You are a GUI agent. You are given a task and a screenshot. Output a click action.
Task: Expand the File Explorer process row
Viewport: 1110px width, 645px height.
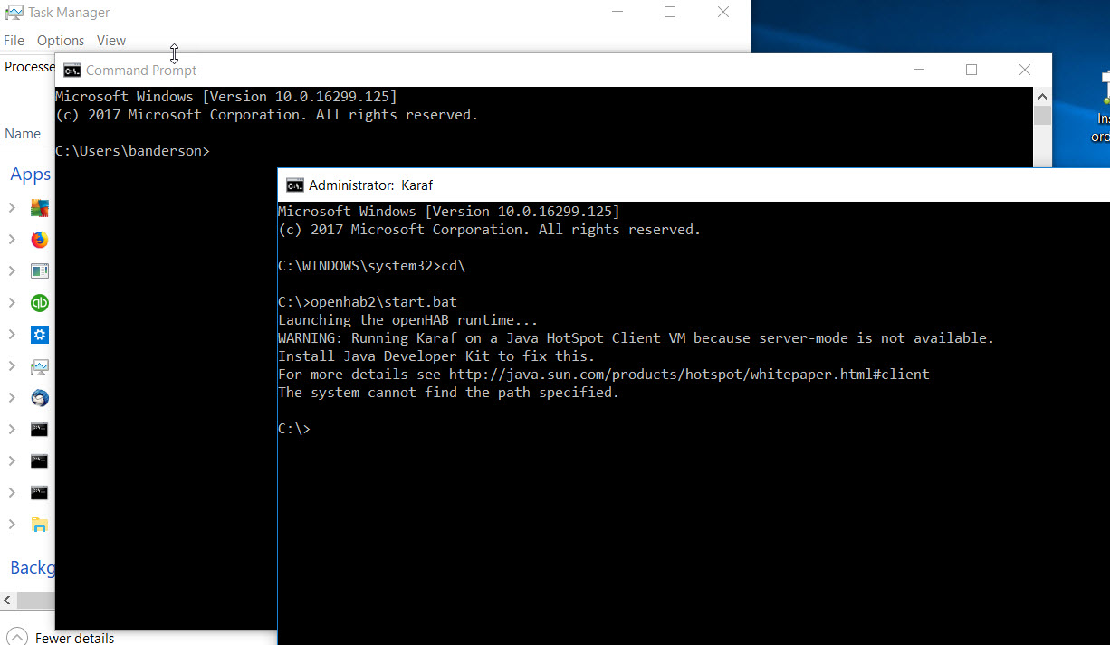(x=12, y=525)
